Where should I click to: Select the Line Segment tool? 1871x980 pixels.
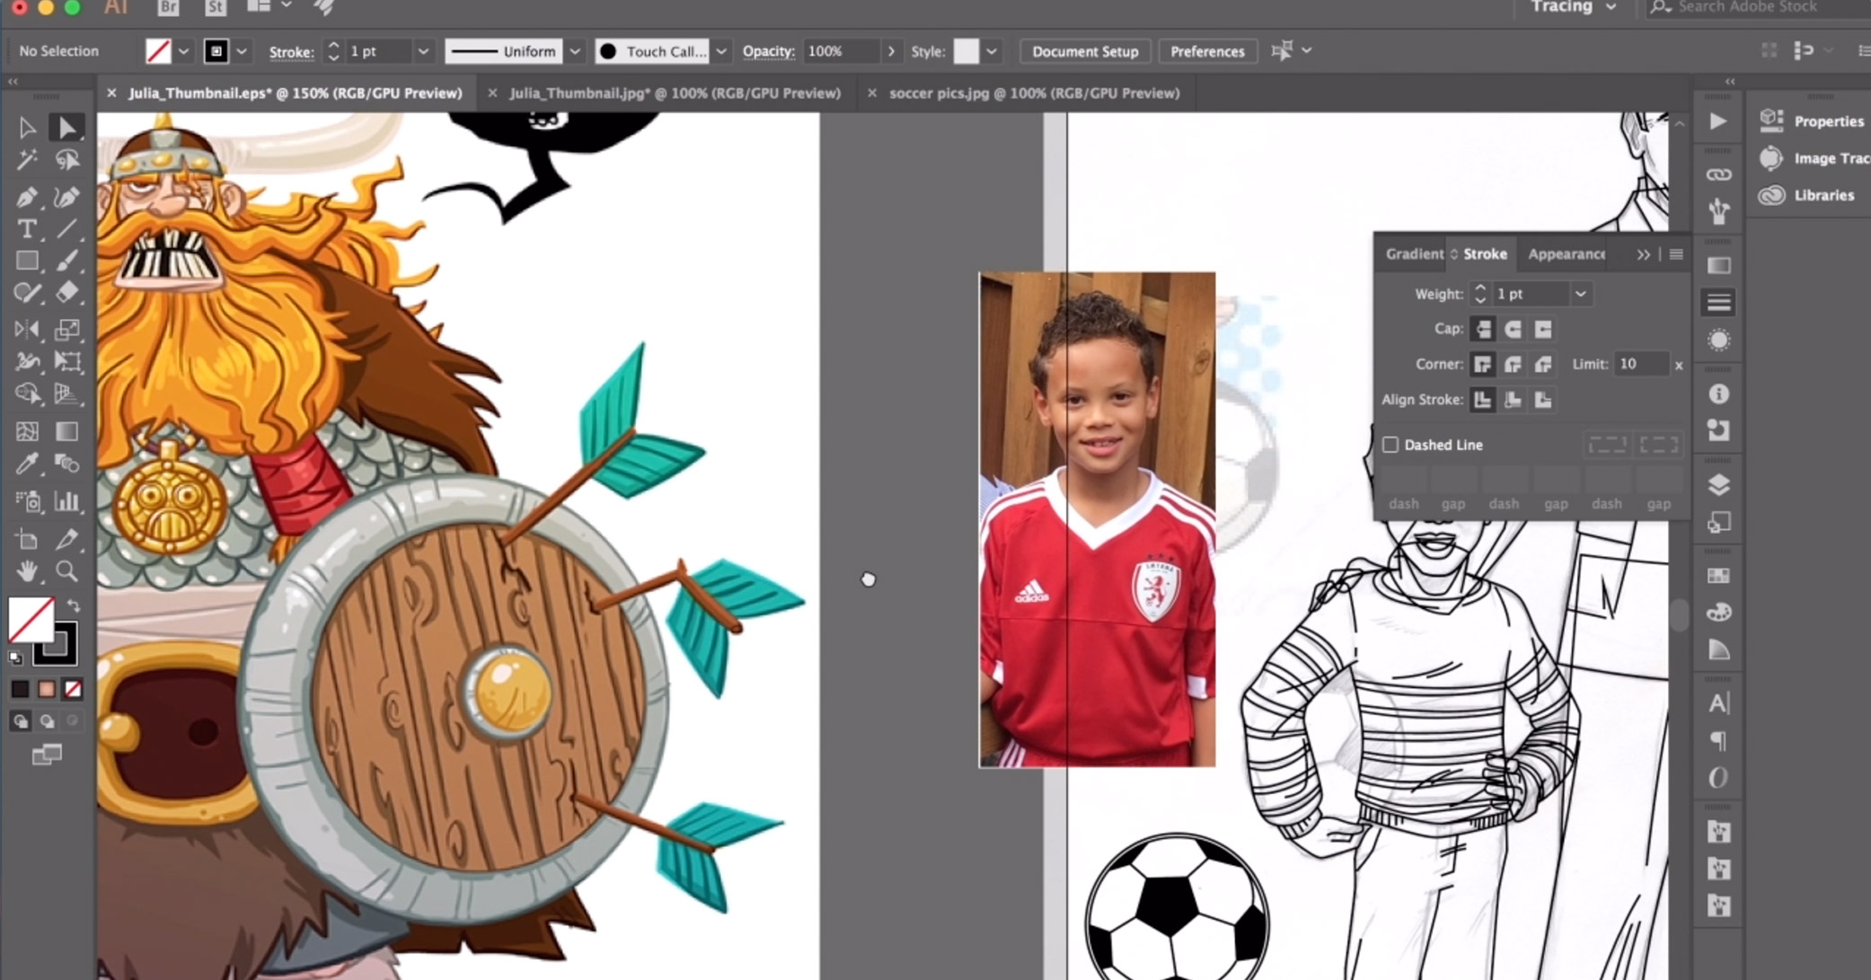(66, 228)
